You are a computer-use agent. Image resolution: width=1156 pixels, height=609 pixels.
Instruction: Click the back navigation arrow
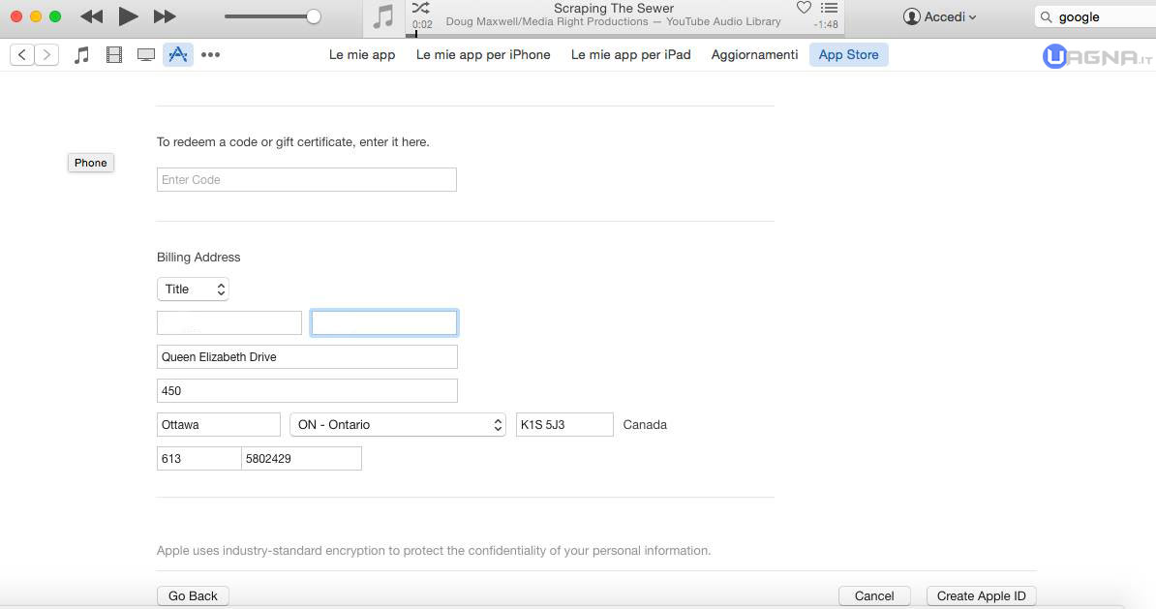click(21, 54)
